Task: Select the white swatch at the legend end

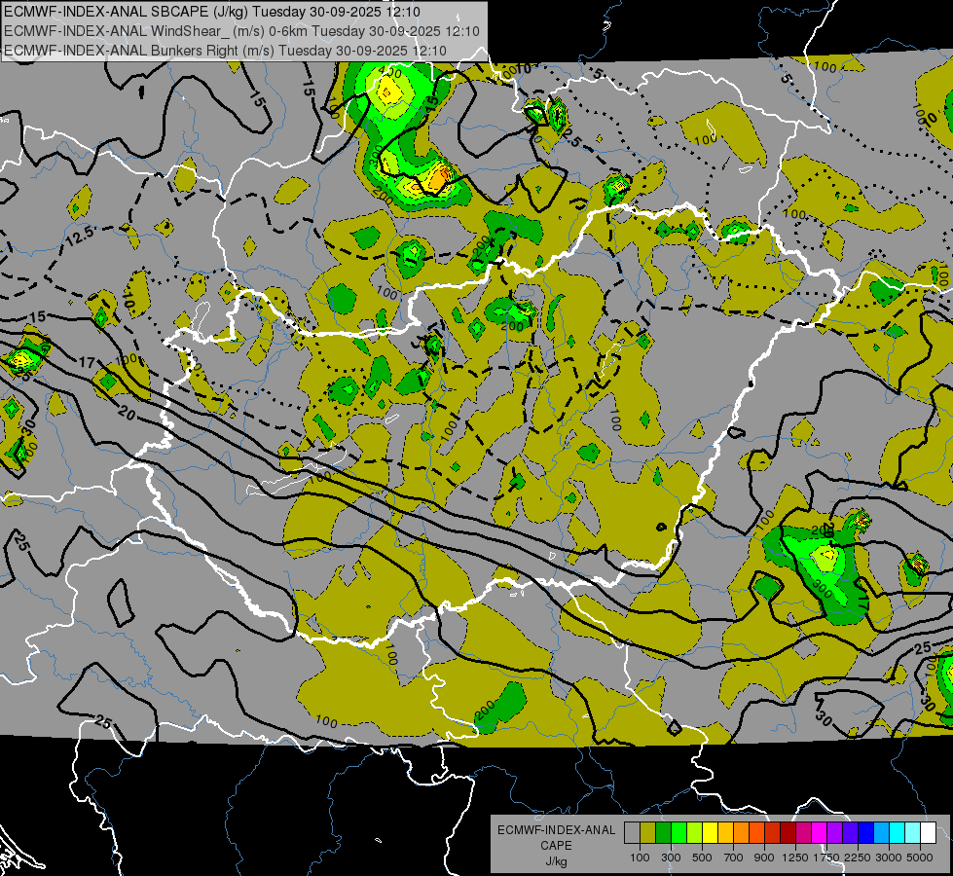Action: pyautogui.click(x=928, y=833)
